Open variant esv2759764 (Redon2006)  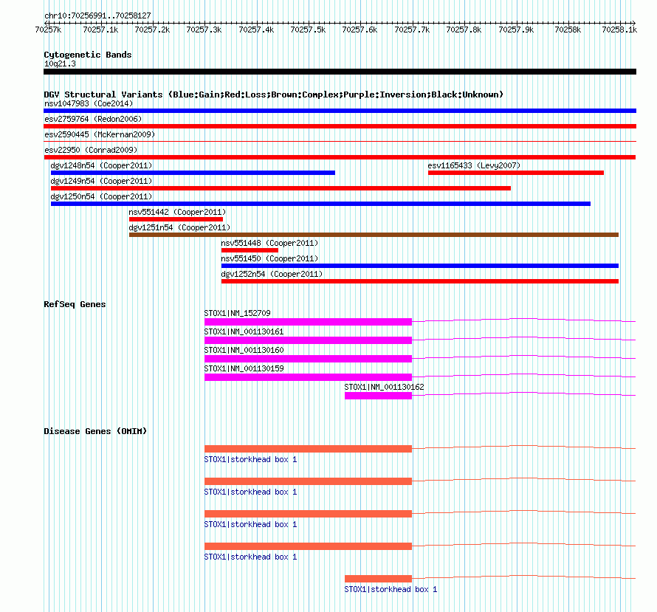340,126
